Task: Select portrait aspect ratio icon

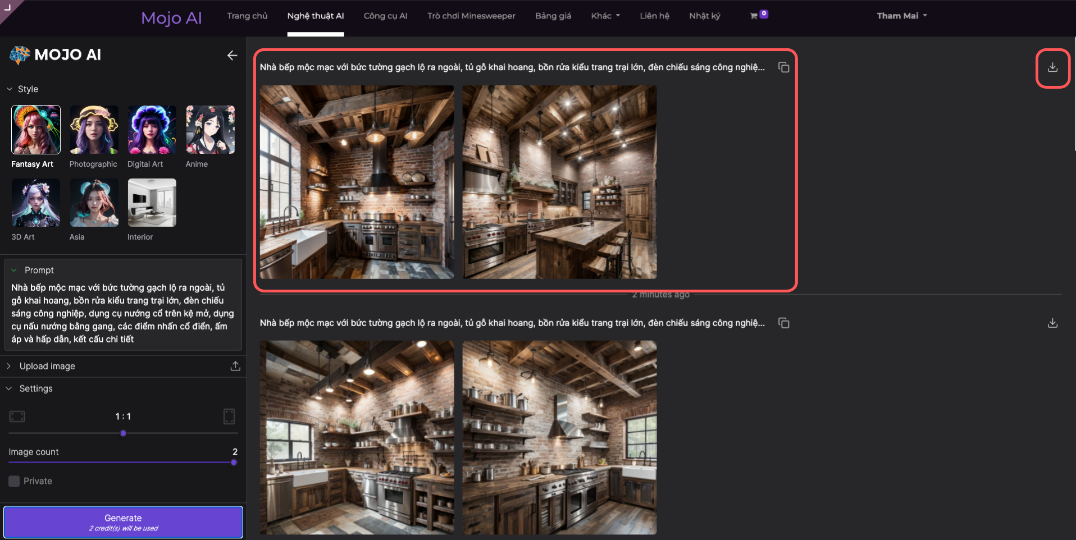Action: coord(229,417)
